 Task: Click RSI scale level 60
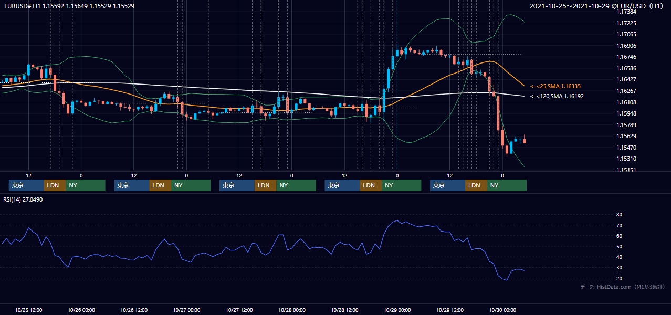click(619, 236)
